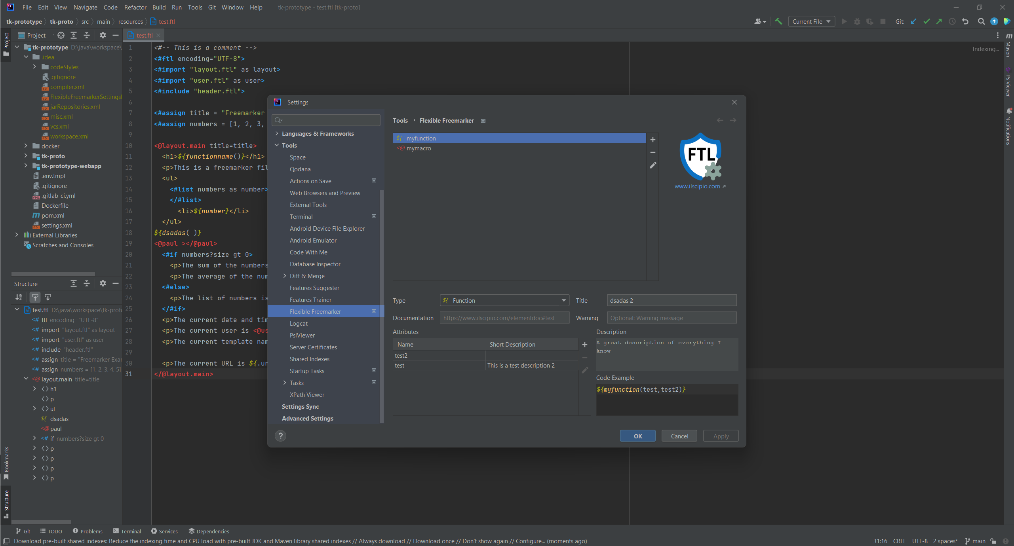Go back in Settings navigation history
The image size is (1014, 546).
[720, 120]
